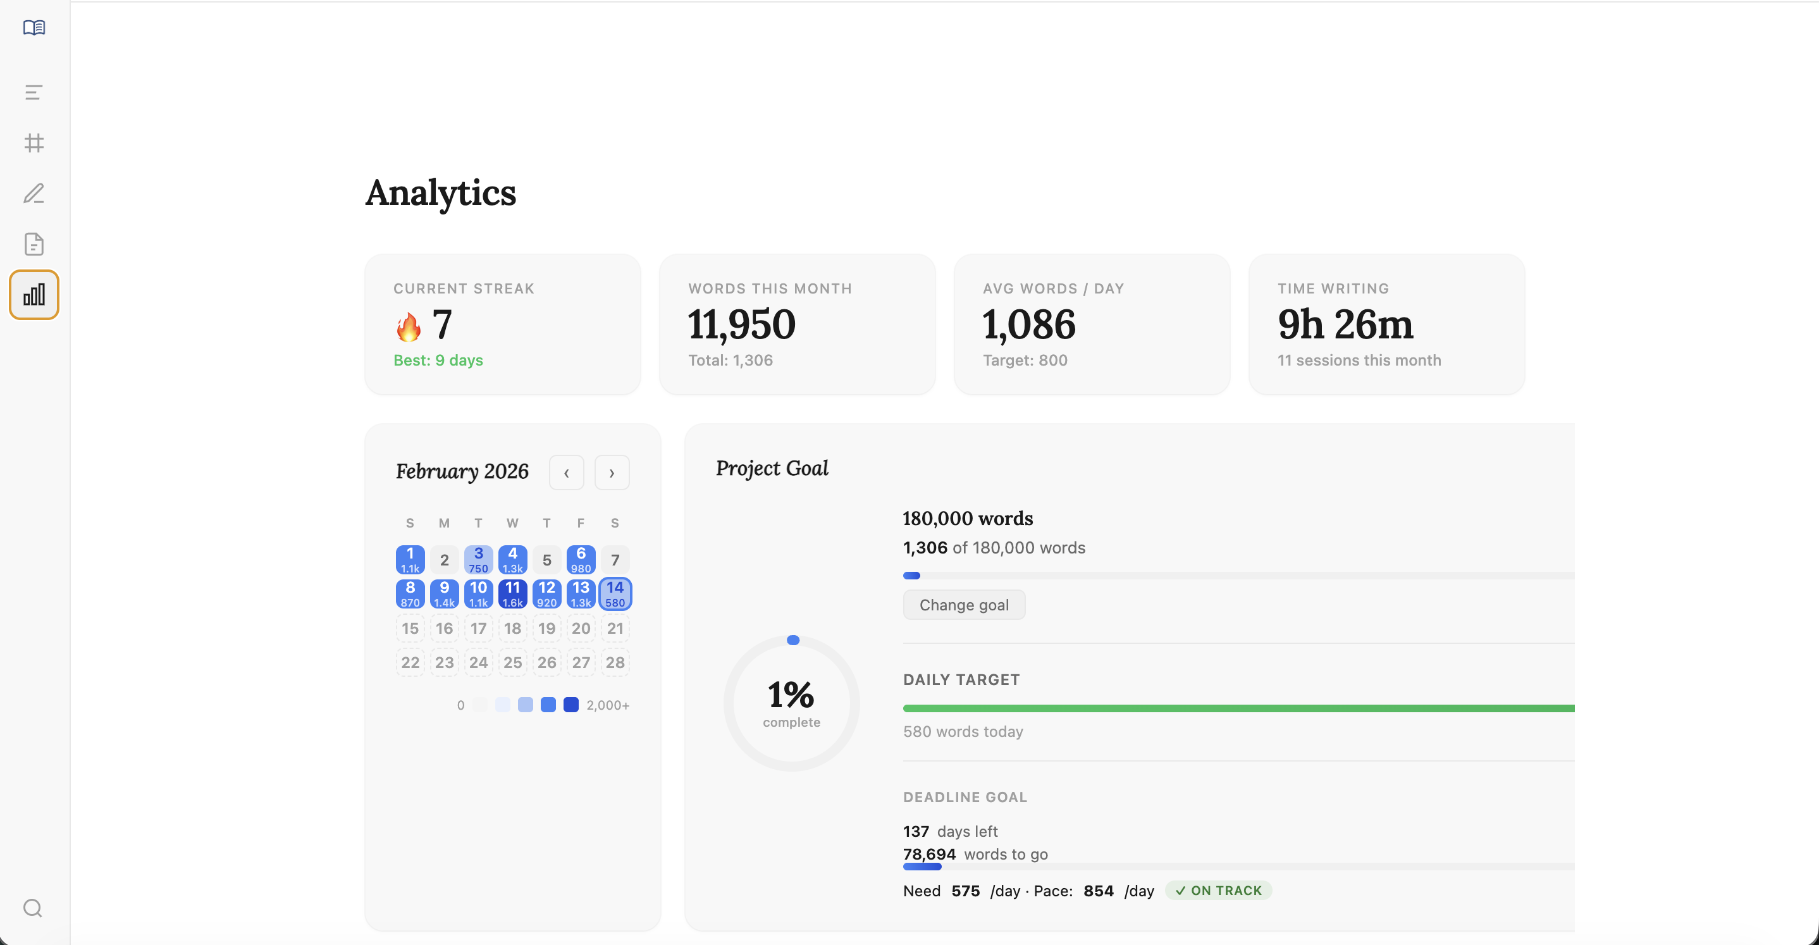The image size is (1819, 945).
Task: Open the writing editor via pencil icon
Action: click(x=33, y=194)
